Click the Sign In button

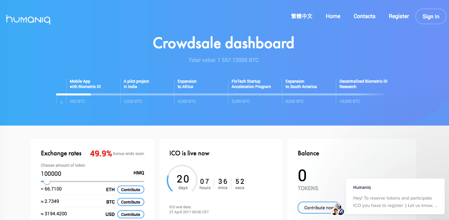[x=431, y=16]
